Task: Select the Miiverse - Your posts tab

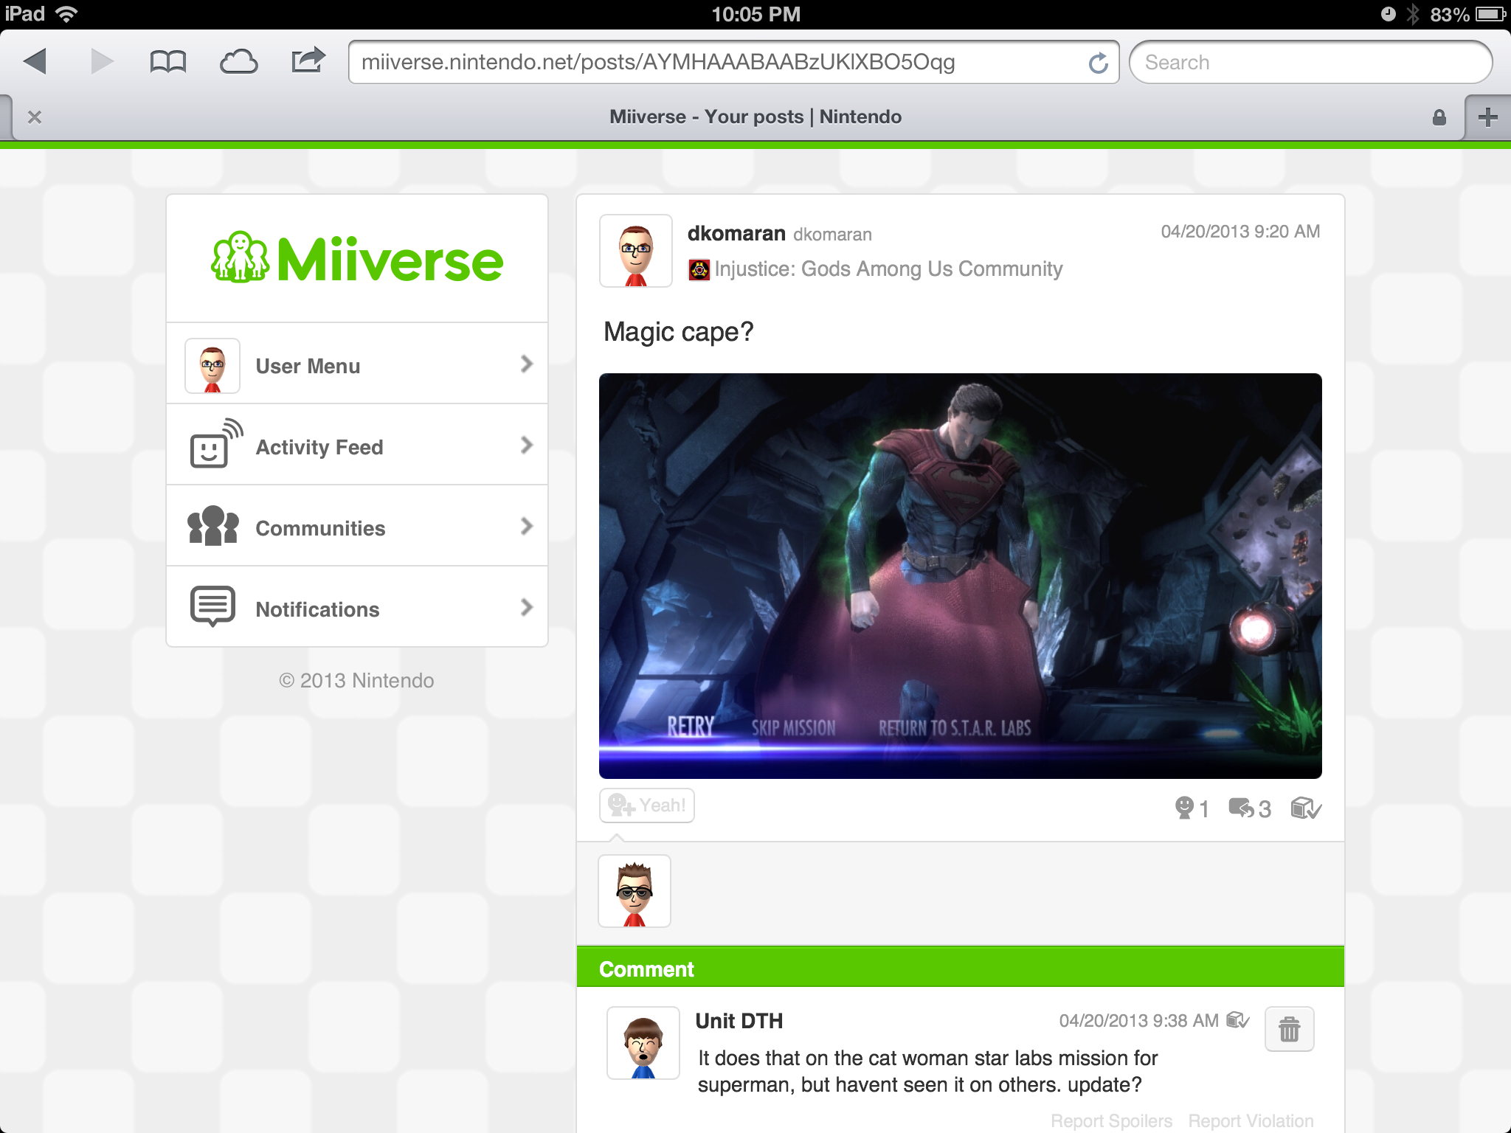Action: (x=755, y=117)
